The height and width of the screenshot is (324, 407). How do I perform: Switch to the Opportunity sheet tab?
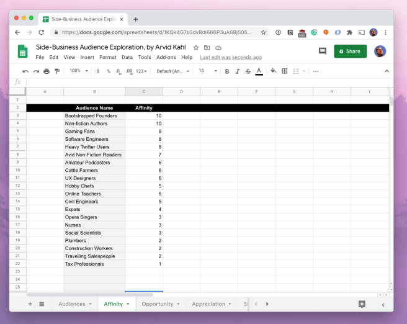(x=158, y=304)
